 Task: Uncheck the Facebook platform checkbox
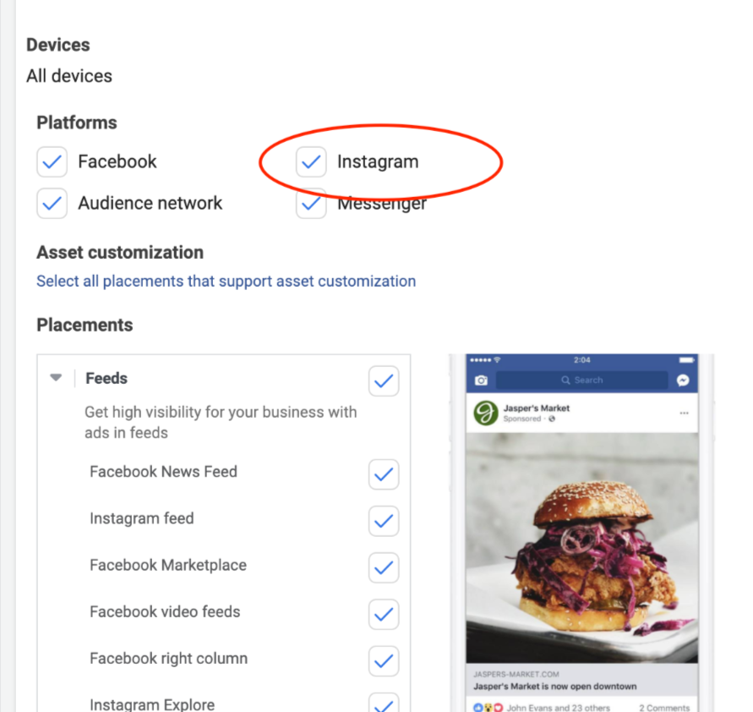pyautogui.click(x=52, y=162)
